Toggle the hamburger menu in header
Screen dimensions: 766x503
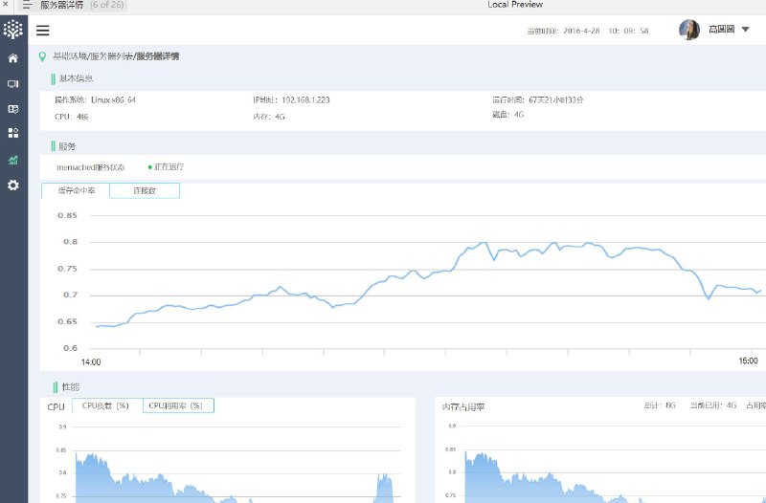[43, 31]
